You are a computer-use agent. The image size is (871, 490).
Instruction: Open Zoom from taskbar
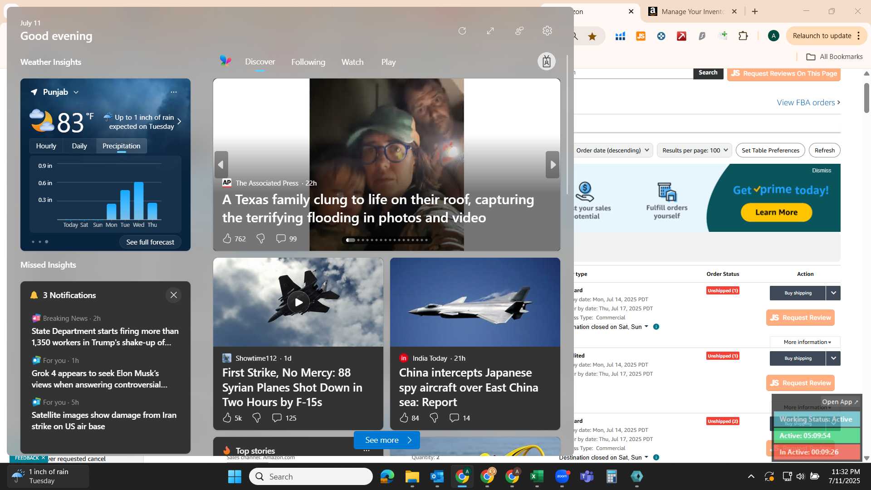point(562,476)
